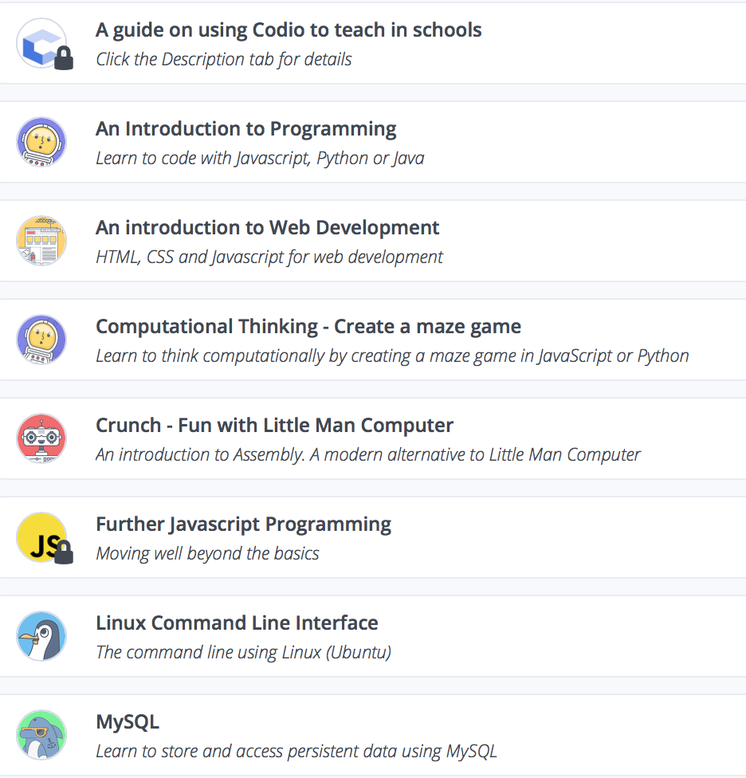The height and width of the screenshot is (778, 746).
Task: Open 'Computational Thinking - Create a maze game'
Action: click(308, 327)
